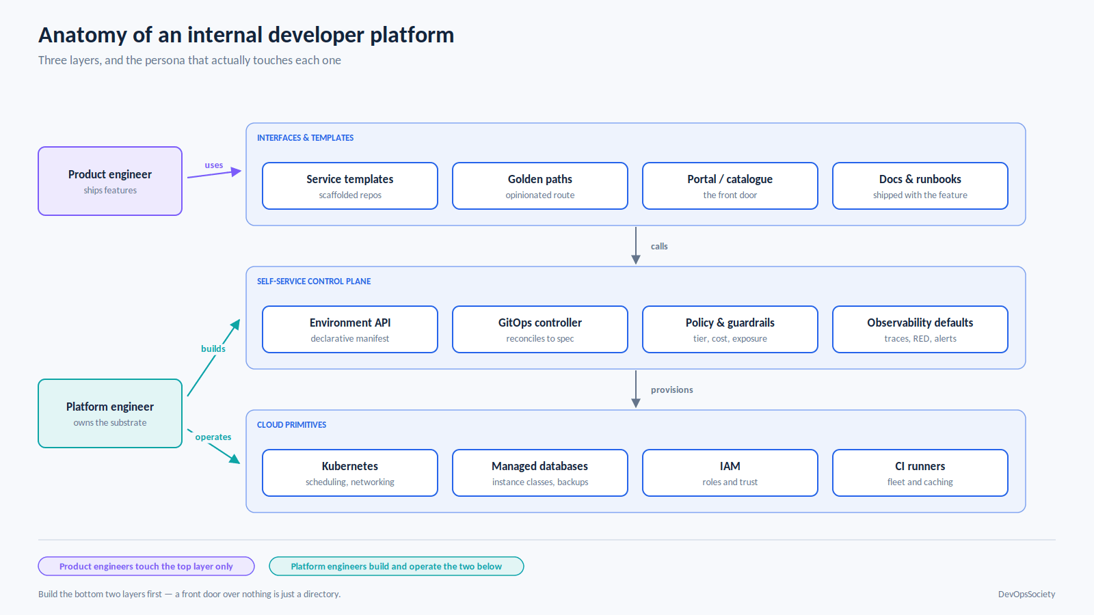The image size is (1094, 615).
Task: Select the Platform engineer persona box
Action: coord(110,413)
